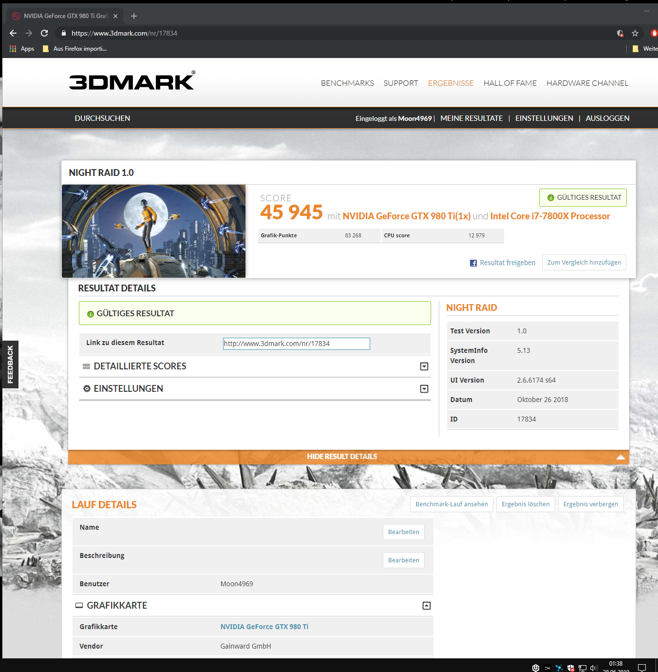Open the Weitere bookmarks folder
The height and width of the screenshot is (672, 658).
(x=645, y=49)
